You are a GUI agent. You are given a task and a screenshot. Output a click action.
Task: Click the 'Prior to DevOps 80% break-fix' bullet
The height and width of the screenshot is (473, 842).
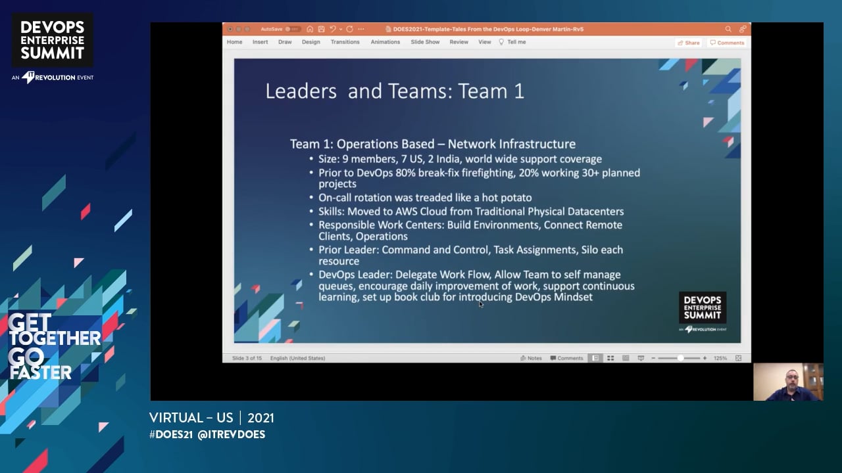pos(479,178)
